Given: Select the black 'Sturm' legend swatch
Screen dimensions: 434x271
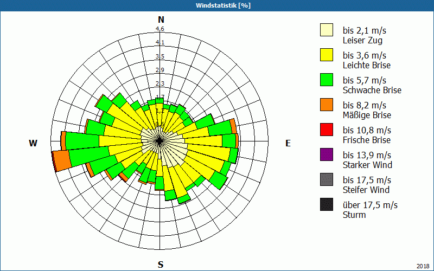Looking at the screenshot, I should click(326, 205).
